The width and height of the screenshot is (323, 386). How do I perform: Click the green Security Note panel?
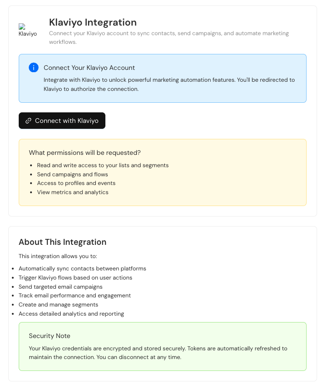(x=162, y=346)
